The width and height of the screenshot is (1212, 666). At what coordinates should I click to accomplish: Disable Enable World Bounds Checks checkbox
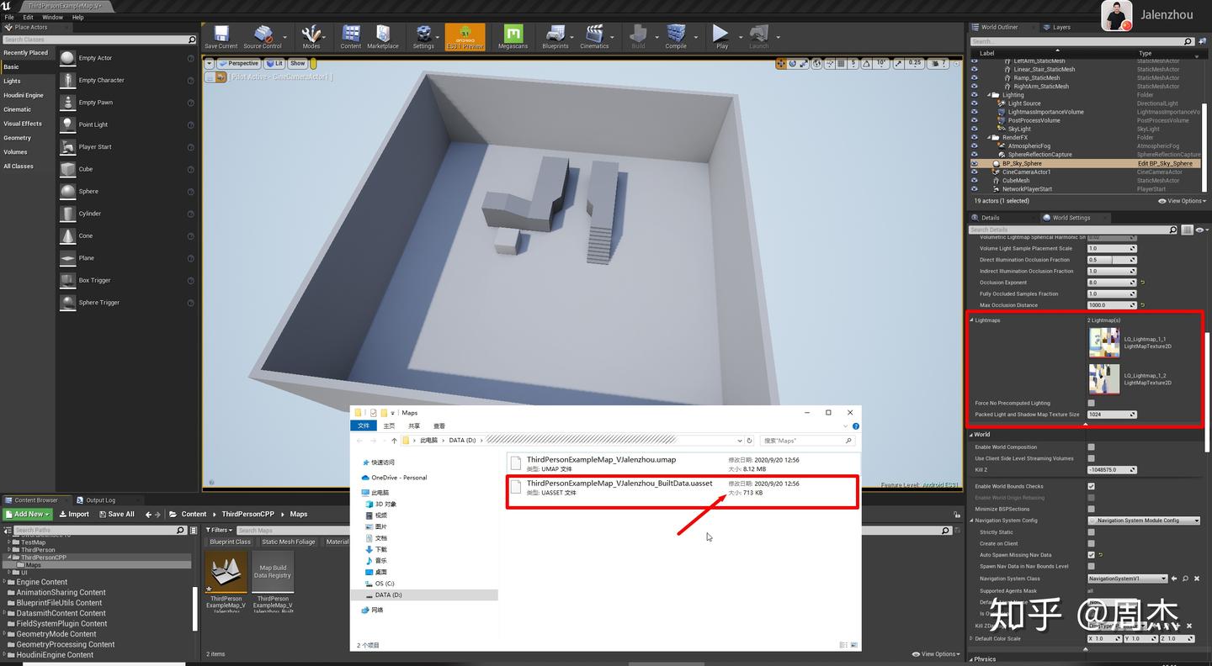[x=1092, y=486]
